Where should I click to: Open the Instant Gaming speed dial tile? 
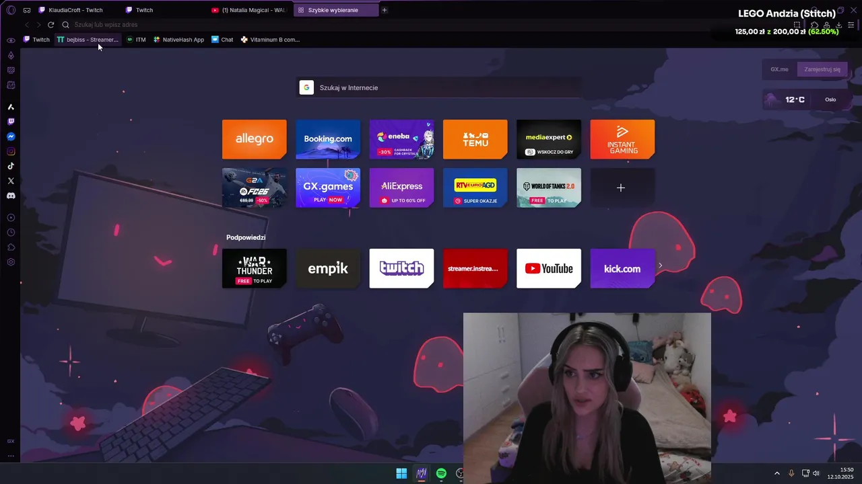coord(622,139)
